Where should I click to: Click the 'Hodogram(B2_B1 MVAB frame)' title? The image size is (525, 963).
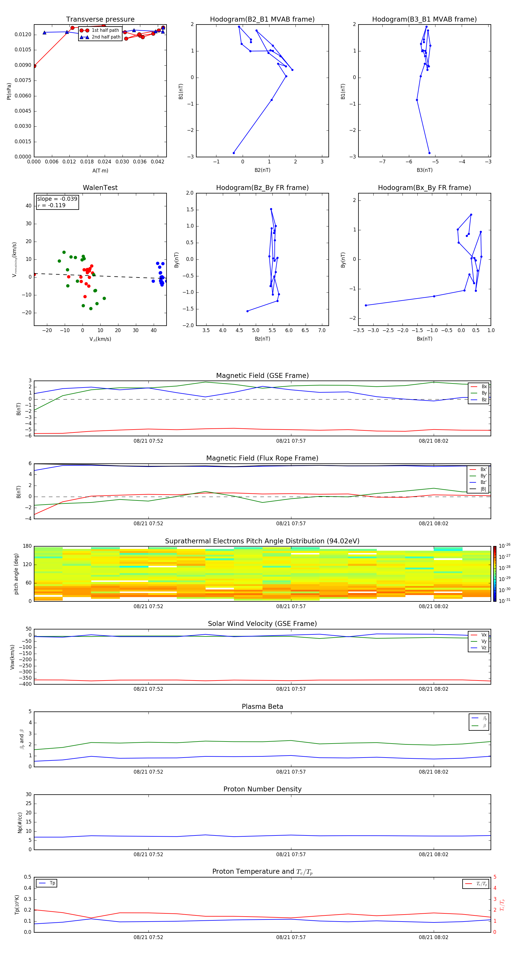(262, 20)
